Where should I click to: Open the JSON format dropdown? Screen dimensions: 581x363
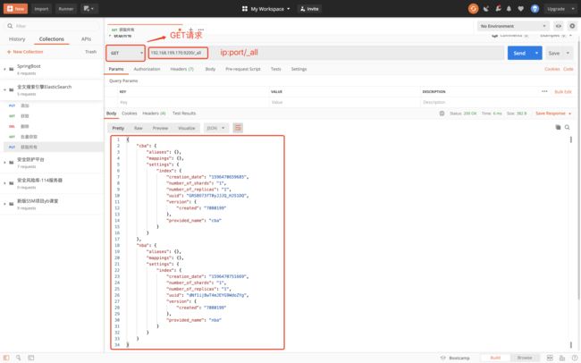click(x=216, y=128)
